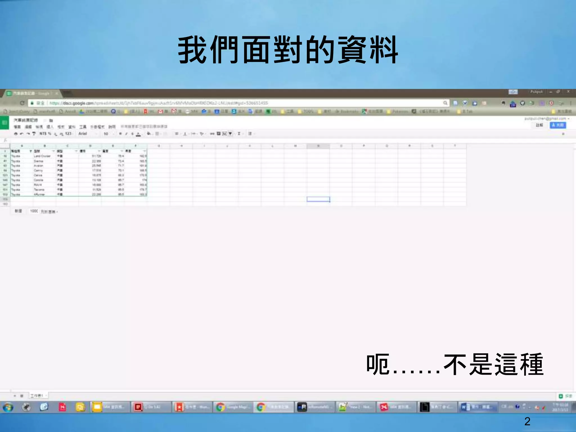The width and height of the screenshot is (576, 432).
Task: Toggle strikethrough formatting in toolbar
Action: pyautogui.click(x=132, y=134)
